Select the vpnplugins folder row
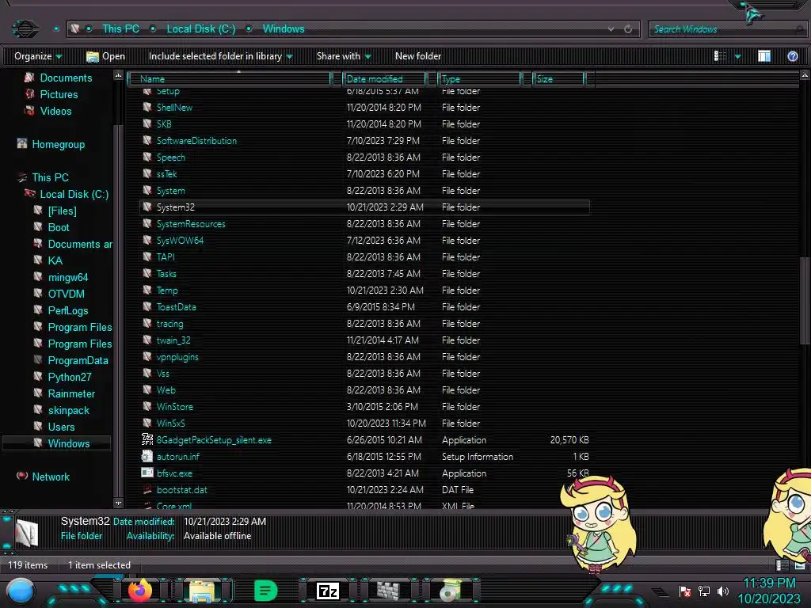 click(x=364, y=357)
